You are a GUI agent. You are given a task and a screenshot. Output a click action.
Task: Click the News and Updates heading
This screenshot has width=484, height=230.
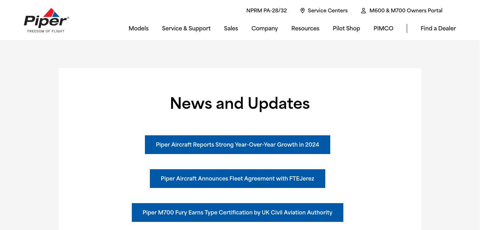(240, 103)
